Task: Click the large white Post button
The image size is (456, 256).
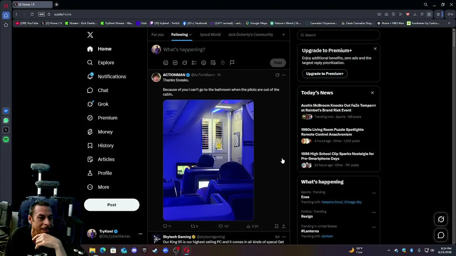Action: coord(112,205)
